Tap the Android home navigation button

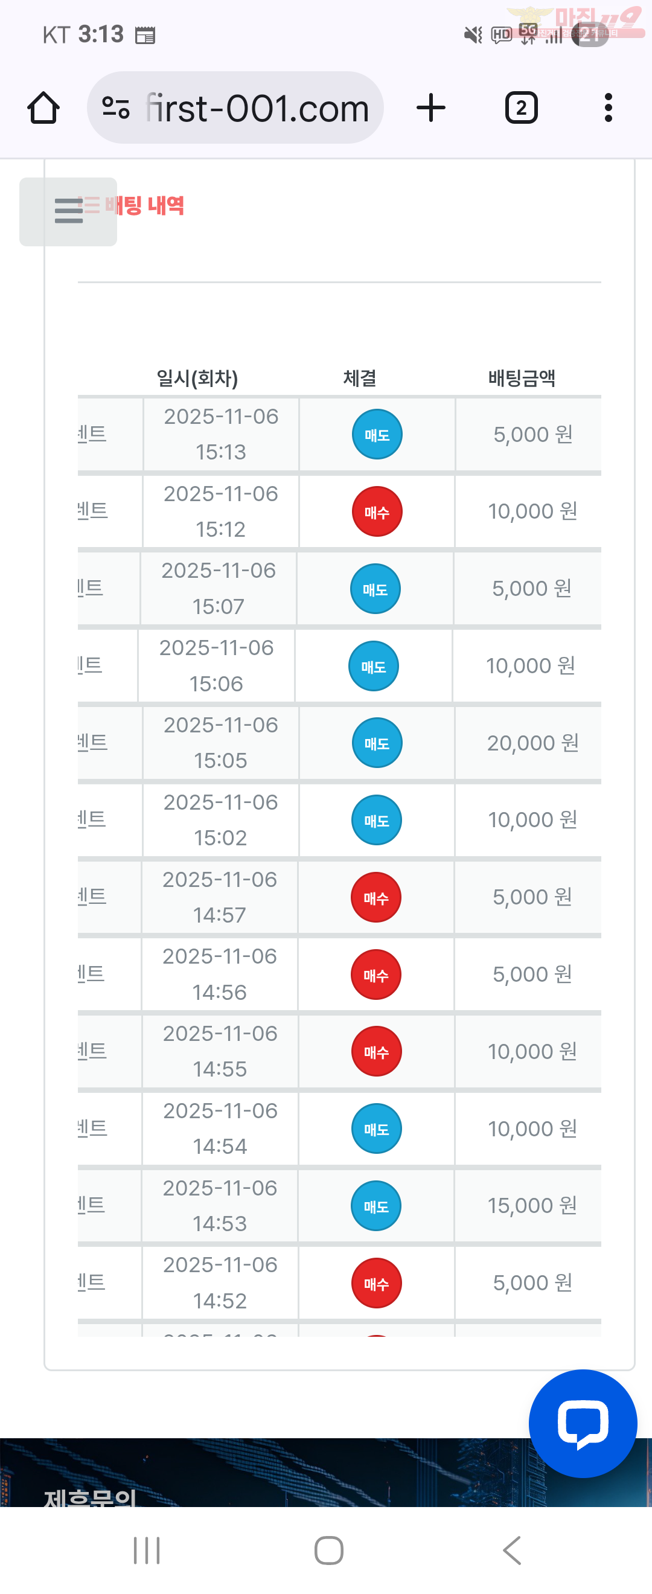328,1550
